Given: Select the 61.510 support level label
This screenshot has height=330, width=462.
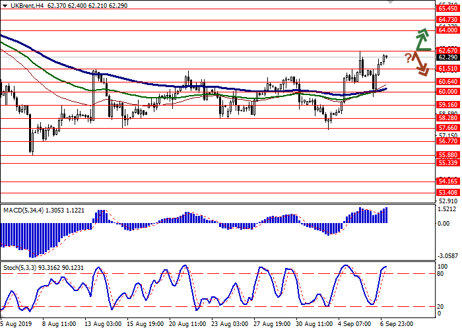Looking at the screenshot, I should 448,68.
